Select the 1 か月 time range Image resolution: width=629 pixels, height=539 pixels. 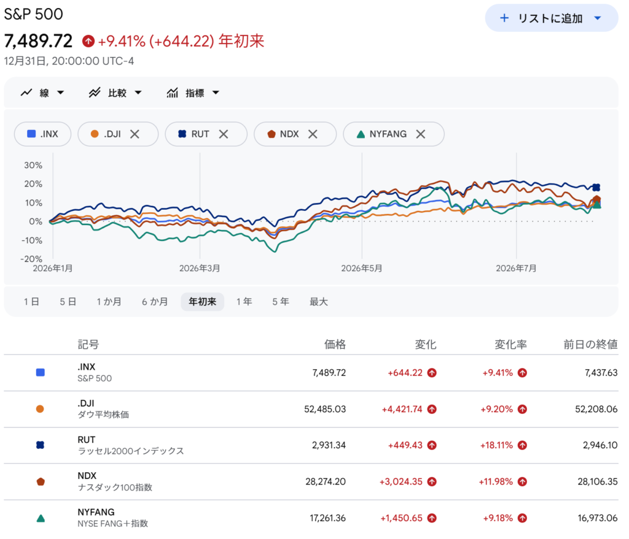point(109,302)
